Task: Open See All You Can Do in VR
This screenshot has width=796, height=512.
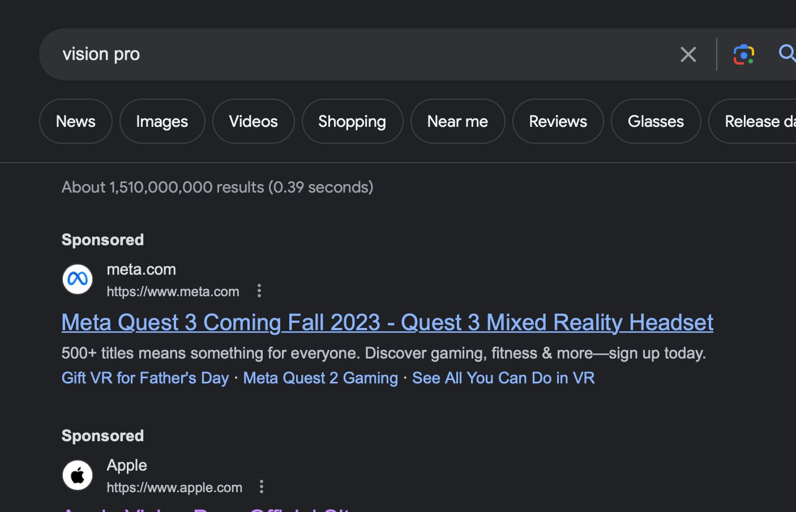Action: pos(503,378)
